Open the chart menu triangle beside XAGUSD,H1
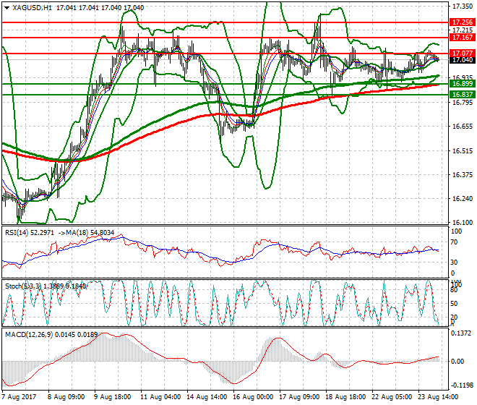 click(7, 8)
